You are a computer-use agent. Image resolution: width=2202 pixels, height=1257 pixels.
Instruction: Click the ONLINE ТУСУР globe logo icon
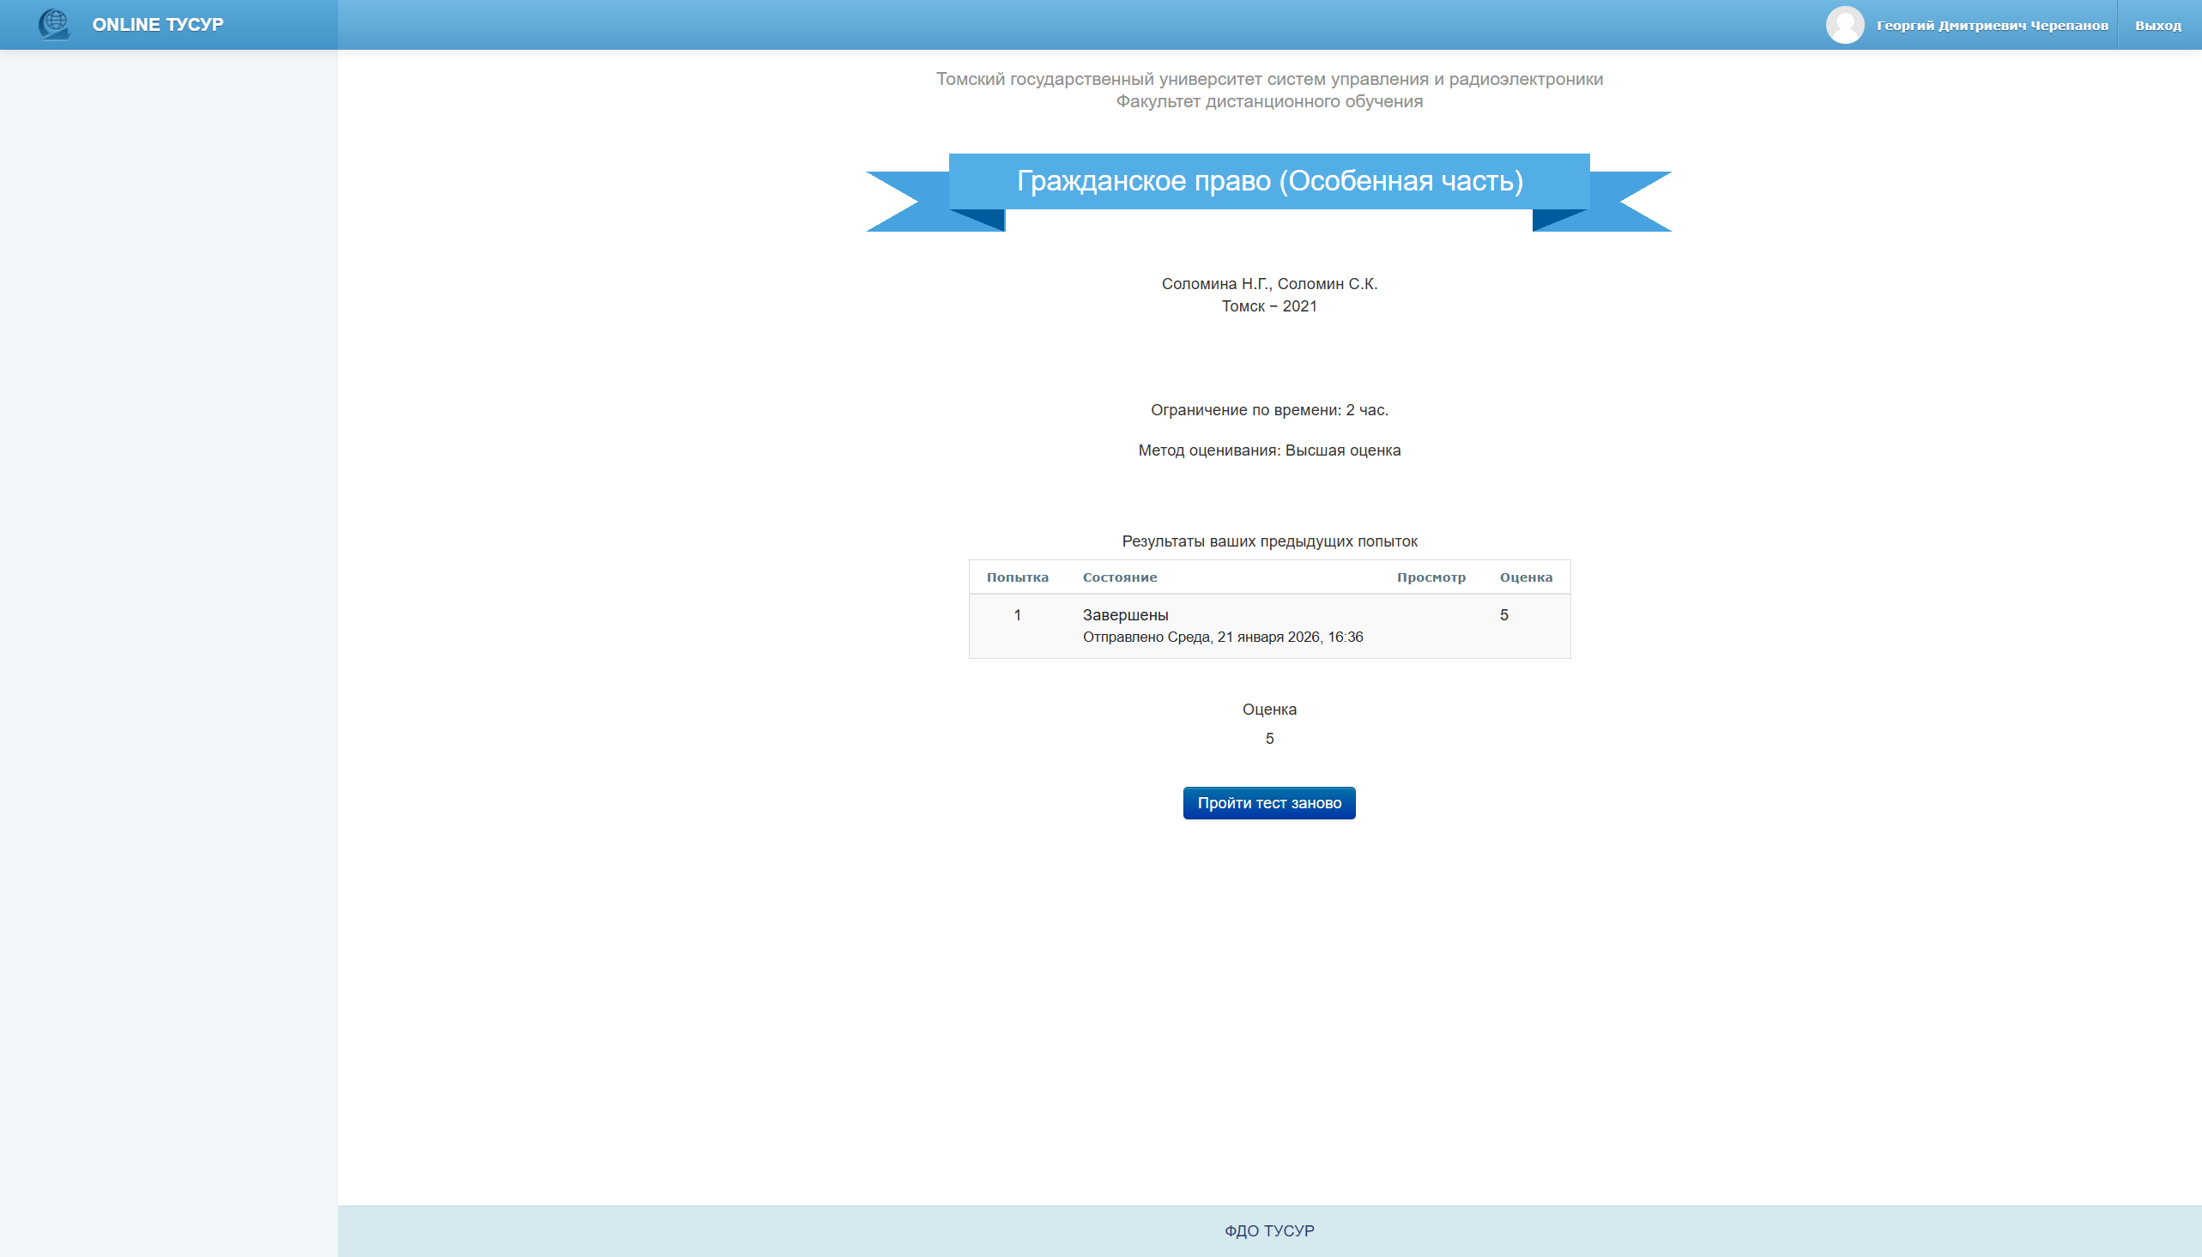click(53, 24)
